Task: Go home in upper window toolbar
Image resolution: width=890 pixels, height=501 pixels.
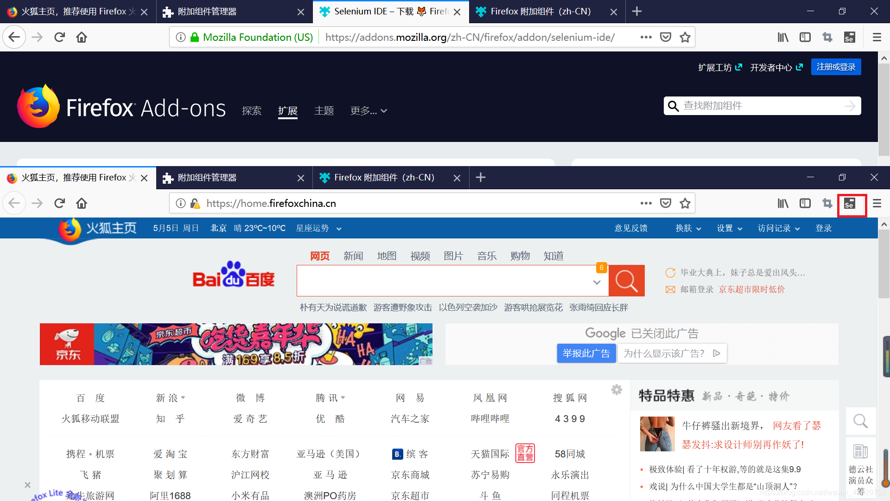Action: [82, 37]
